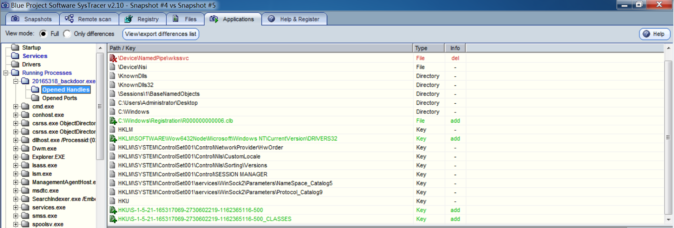Click View\export differences list button
This screenshot has width=674, height=228.
point(161,34)
